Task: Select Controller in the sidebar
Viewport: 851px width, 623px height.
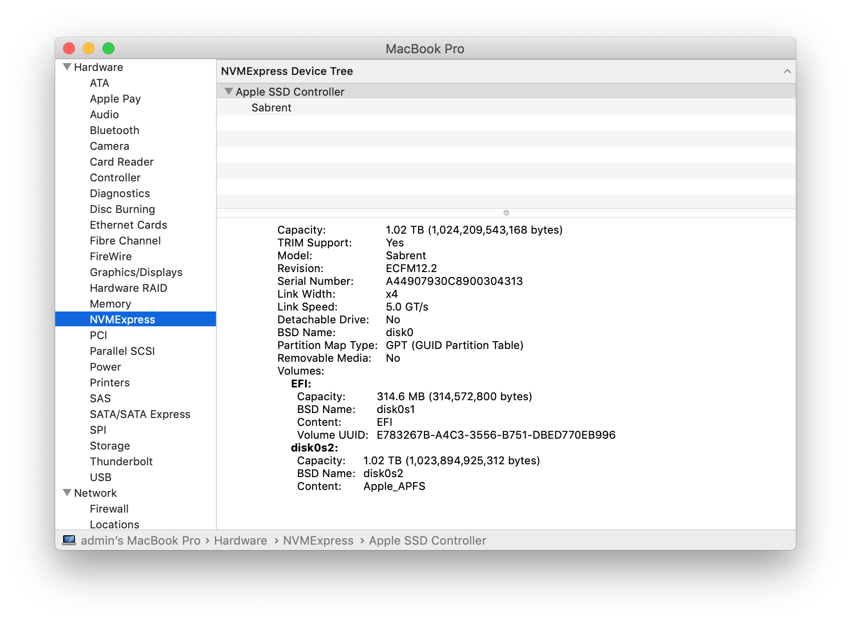Action: coord(115,177)
